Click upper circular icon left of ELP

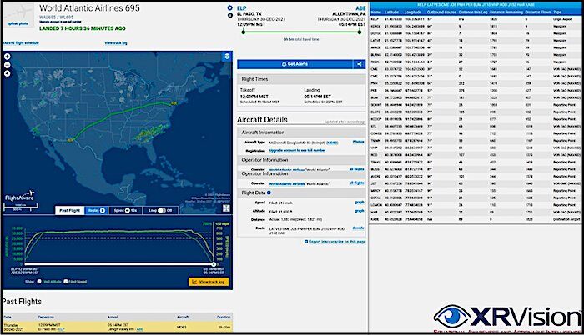click(x=229, y=7)
